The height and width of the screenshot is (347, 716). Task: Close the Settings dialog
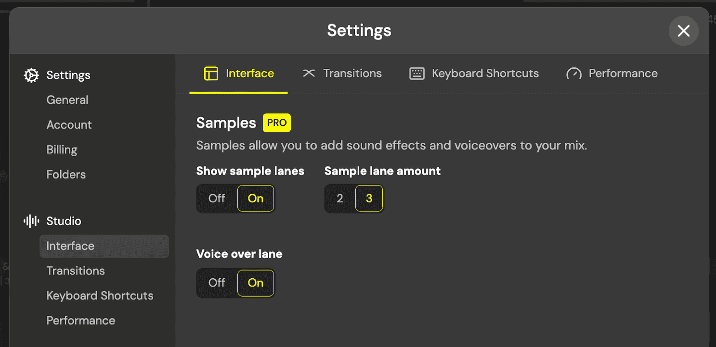point(683,31)
